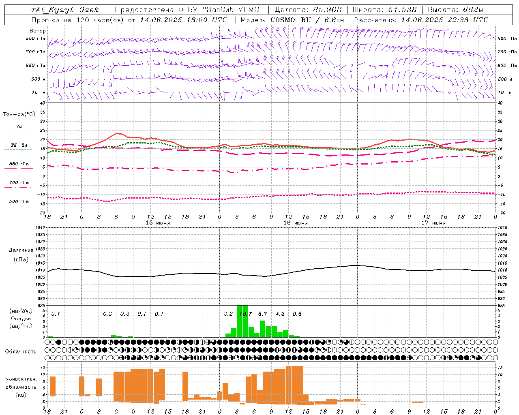This screenshot has width=519, height=415.
Task: Click the (мм/1ч.) precipitation unit label
Action: point(21,326)
